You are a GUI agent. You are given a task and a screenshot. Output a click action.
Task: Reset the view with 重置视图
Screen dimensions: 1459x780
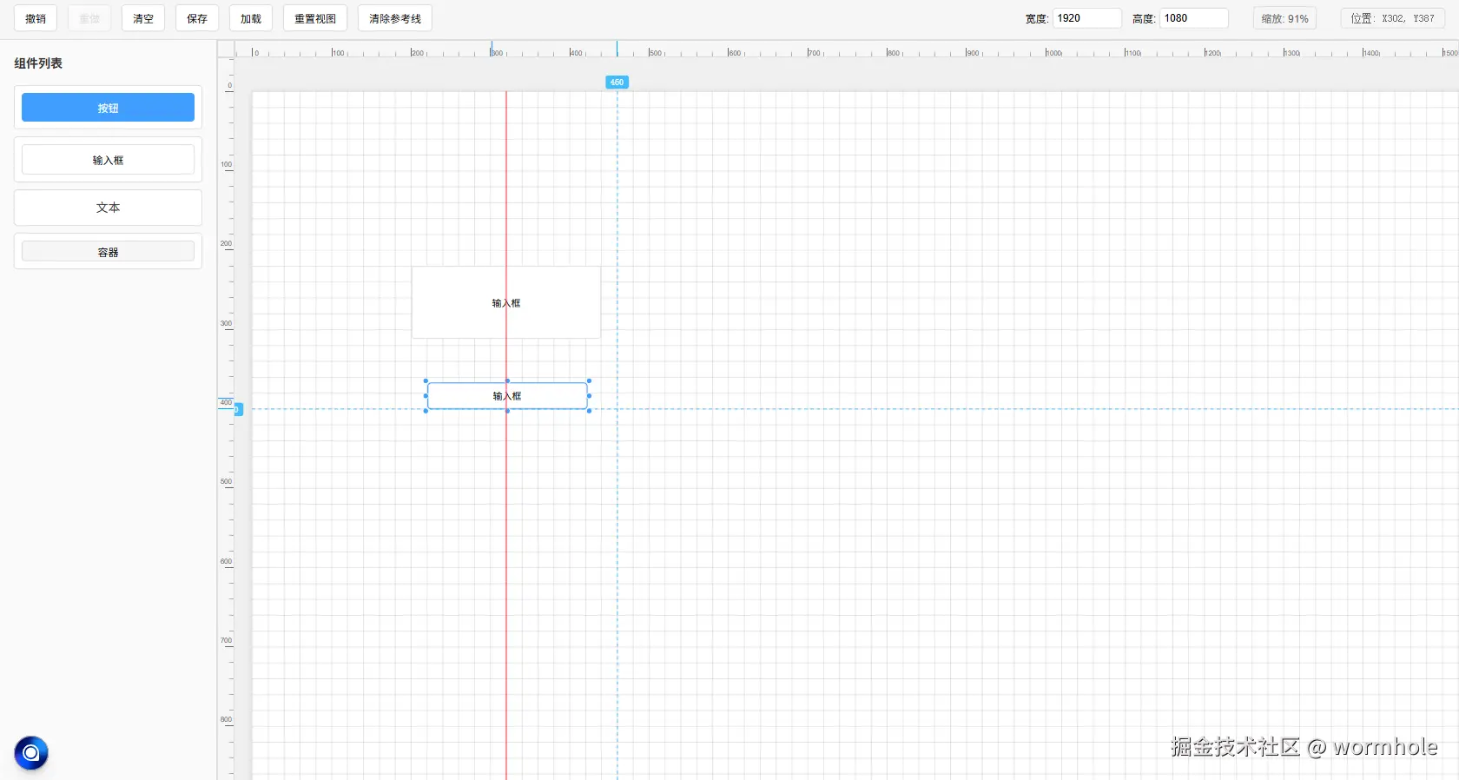[x=315, y=18]
